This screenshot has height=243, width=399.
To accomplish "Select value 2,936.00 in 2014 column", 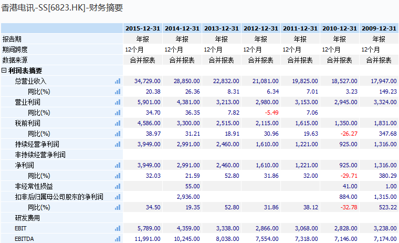I will pos(188,197).
